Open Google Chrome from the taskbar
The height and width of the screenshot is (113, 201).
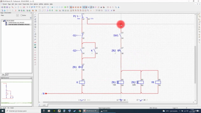coord(80,111)
